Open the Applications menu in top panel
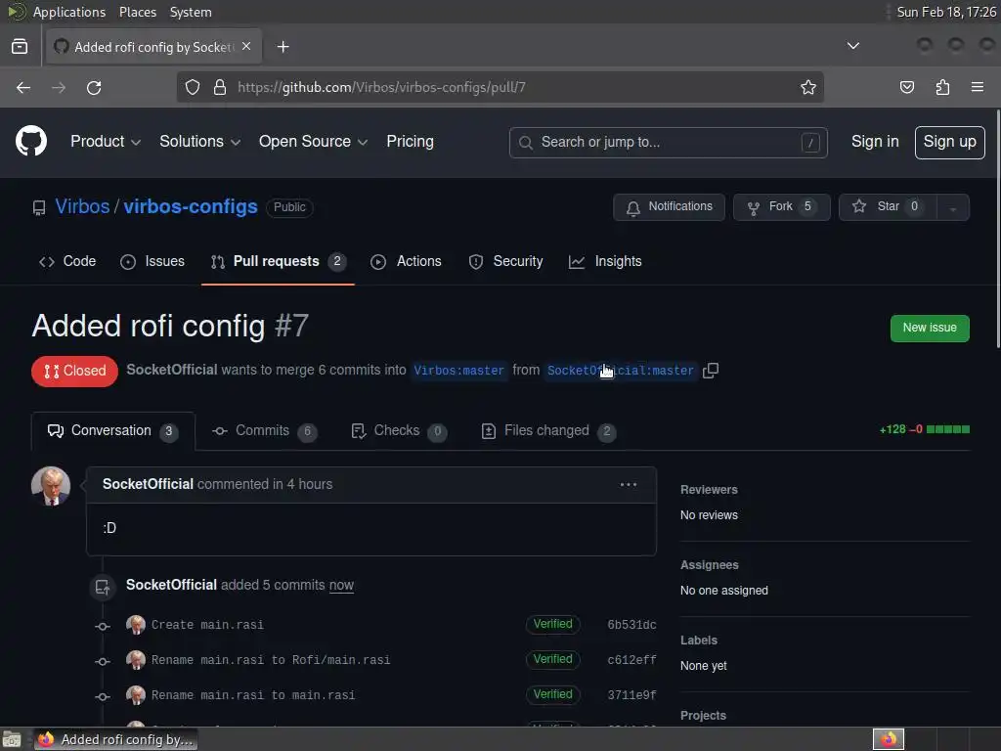The height and width of the screenshot is (751, 1001). [x=69, y=12]
